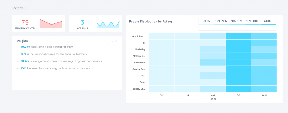Click the Sales row 8-10 rating cell
Viewport: 288px width, 113px height.
click(x=264, y=82)
